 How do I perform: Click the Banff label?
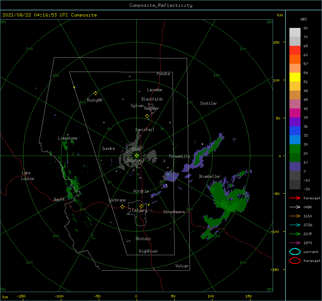(59, 199)
